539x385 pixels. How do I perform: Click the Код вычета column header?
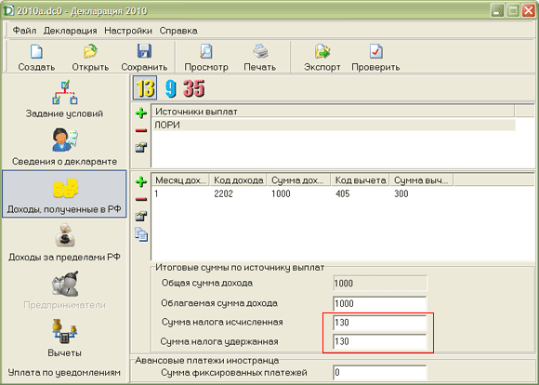(x=360, y=180)
